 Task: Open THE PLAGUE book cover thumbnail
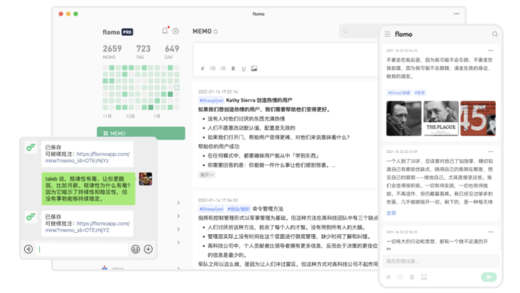(x=441, y=118)
